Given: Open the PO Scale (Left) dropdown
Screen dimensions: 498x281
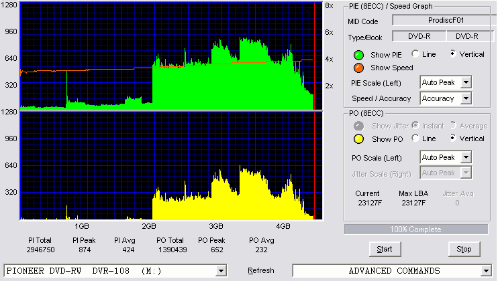Looking at the screenshot, I should (466, 157).
